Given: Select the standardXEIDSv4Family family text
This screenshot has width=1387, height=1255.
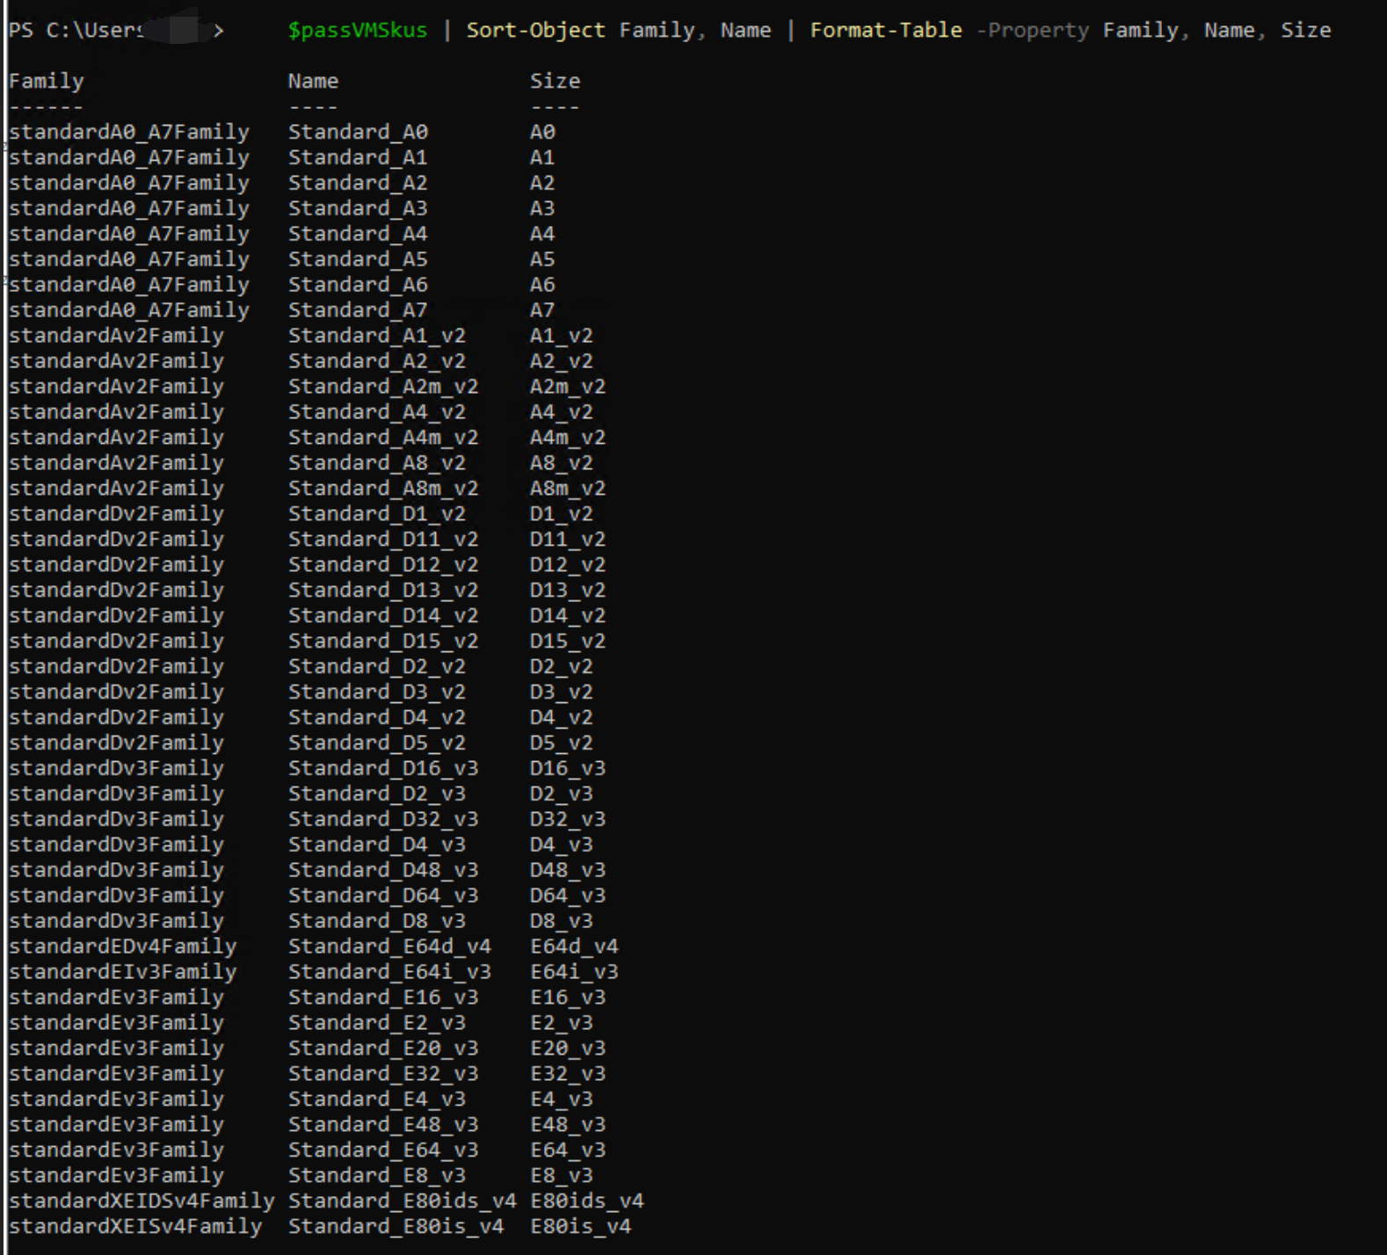Looking at the screenshot, I should point(142,1201).
